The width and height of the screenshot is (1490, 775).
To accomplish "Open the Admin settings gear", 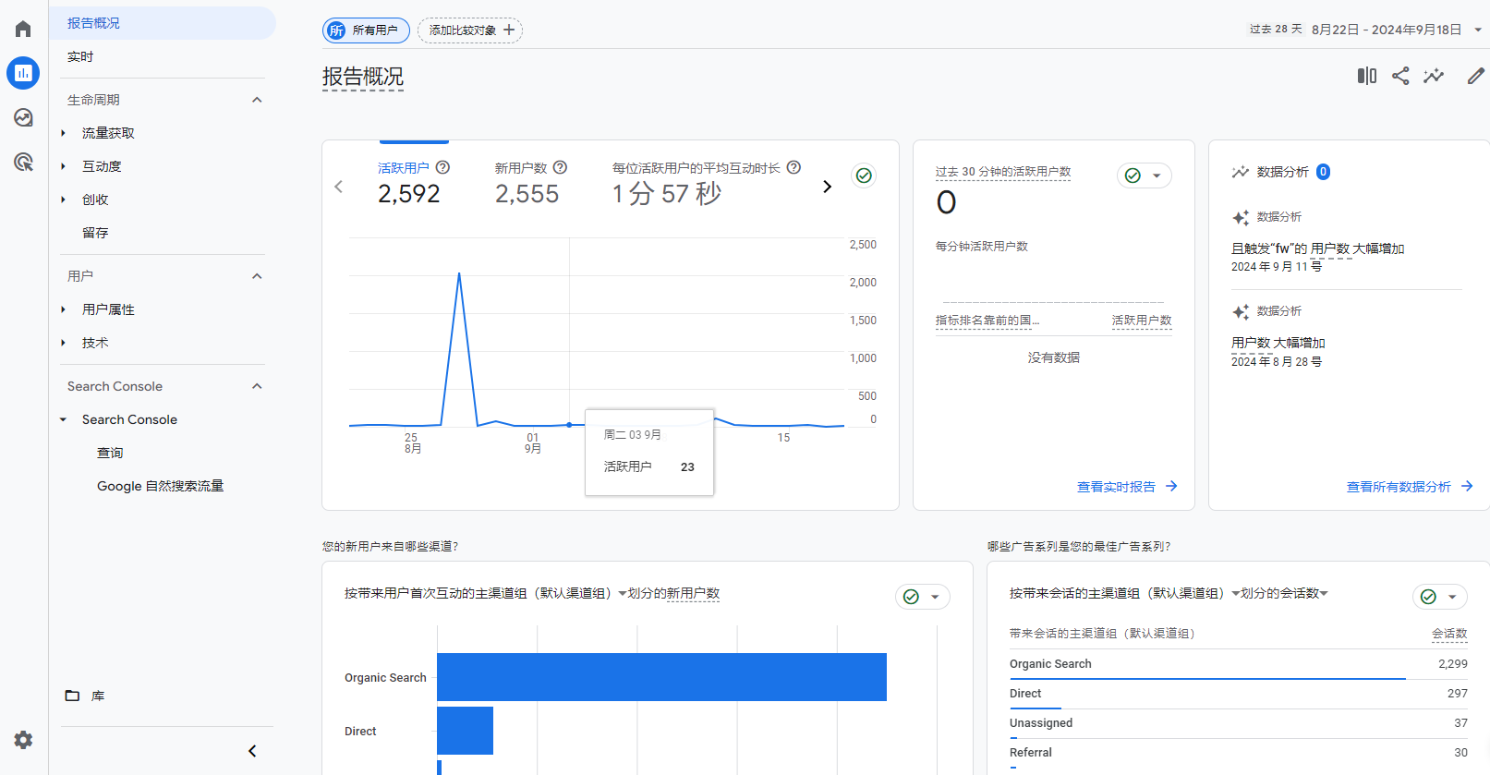I will pyautogui.click(x=23, y=739).
